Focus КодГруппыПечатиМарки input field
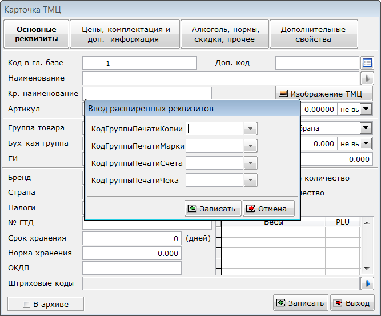381x316 pixels. coord(214,146)
